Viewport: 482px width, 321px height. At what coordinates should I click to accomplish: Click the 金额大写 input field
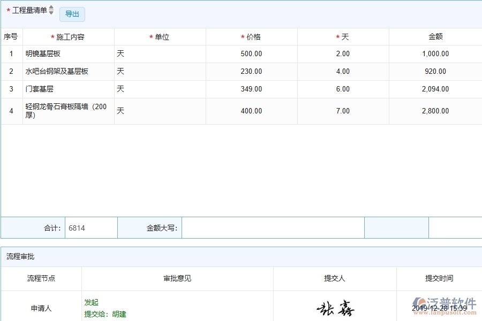[x=273, y=227]
